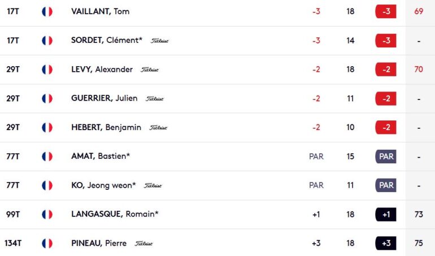Click the French flag next to SORDET, Clément
Screen dimensions: 435x256
47,41
